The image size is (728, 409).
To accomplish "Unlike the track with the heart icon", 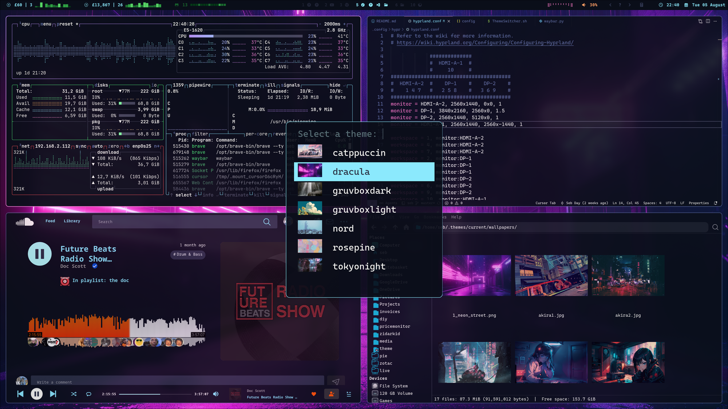I will 314,394.
